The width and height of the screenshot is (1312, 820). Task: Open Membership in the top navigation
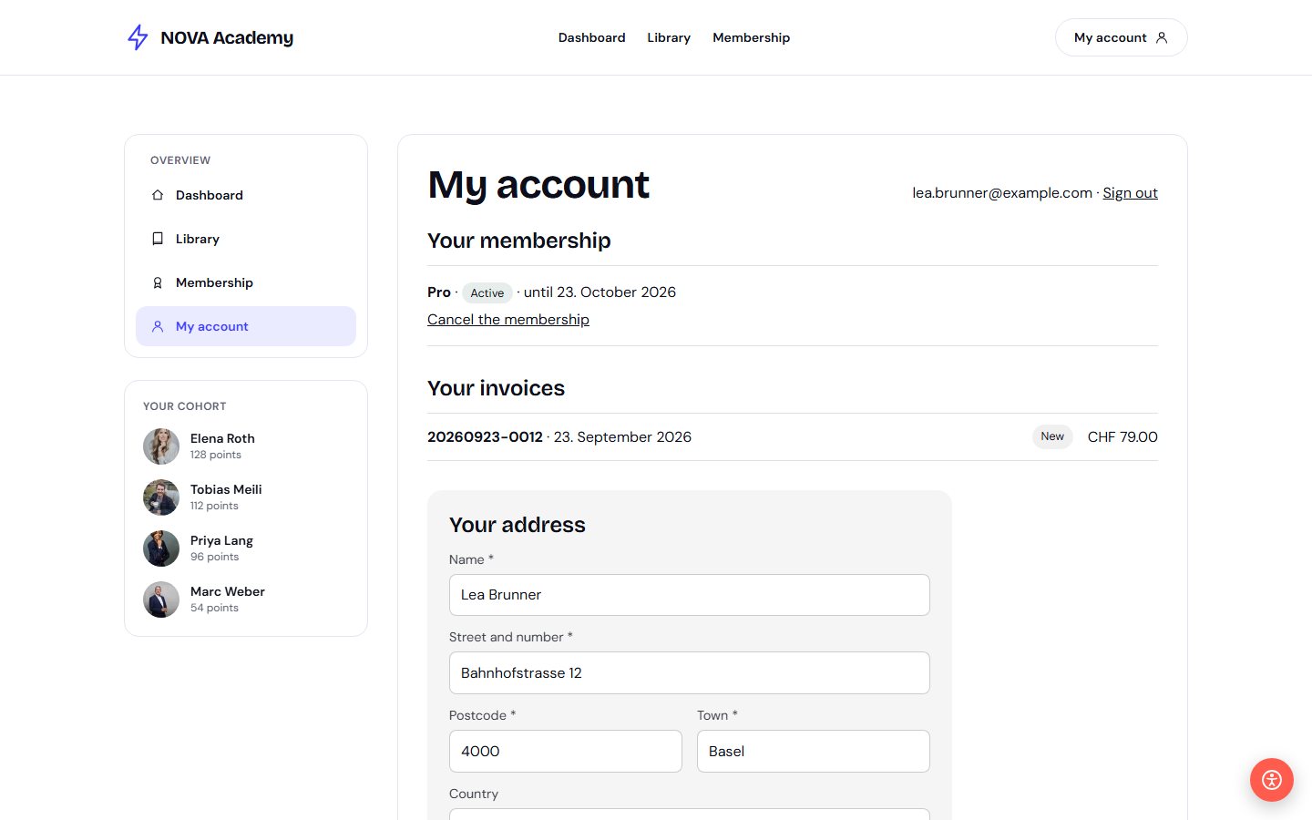click(x=752, y=37)
